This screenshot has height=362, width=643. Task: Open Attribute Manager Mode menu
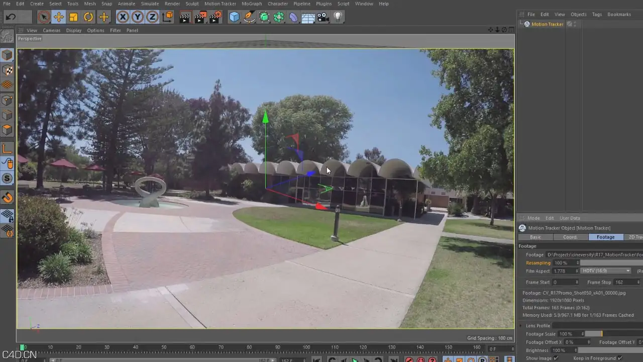tap(533, 218)
